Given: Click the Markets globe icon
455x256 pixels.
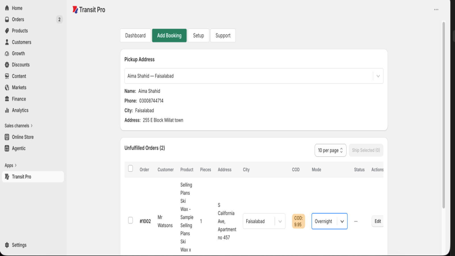Looking at the screenshot, I should coord(7,88).
